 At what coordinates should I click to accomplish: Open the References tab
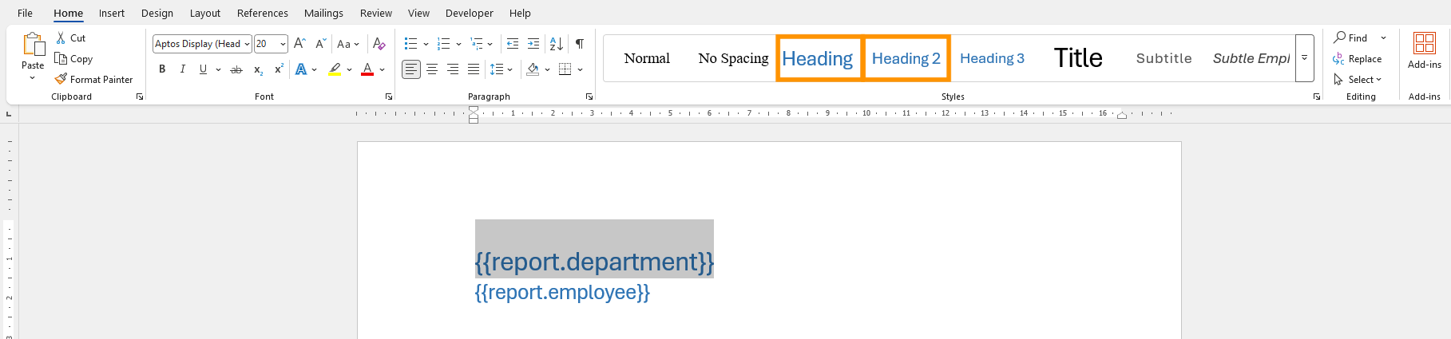[263, 13]
